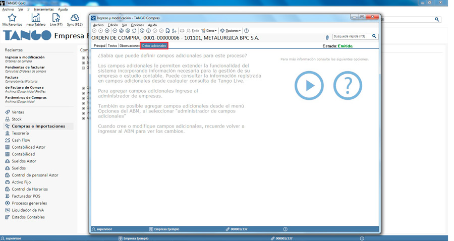
Task: Click the document search toolbar icon
Action: (x=167, y=30)
